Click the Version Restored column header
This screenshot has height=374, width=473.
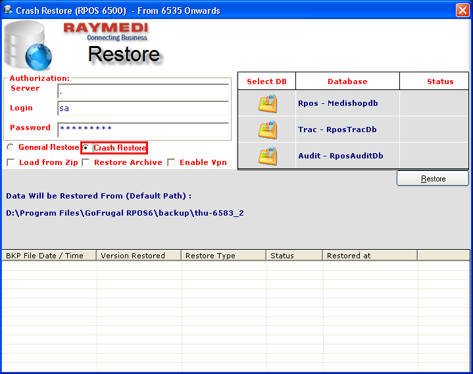click(x=139, y=256)
